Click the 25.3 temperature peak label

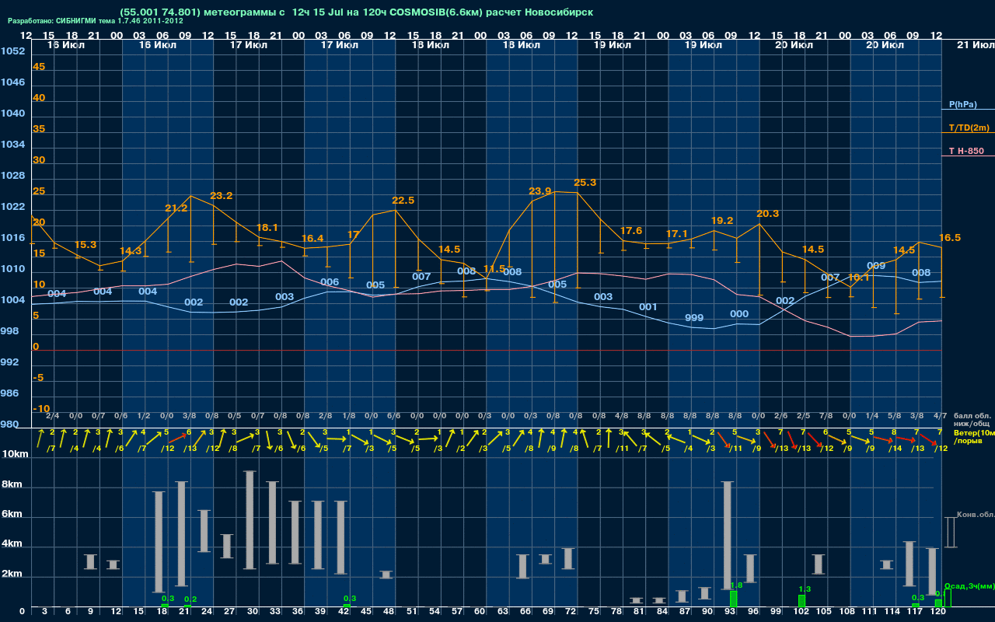[x=585, y=183]
